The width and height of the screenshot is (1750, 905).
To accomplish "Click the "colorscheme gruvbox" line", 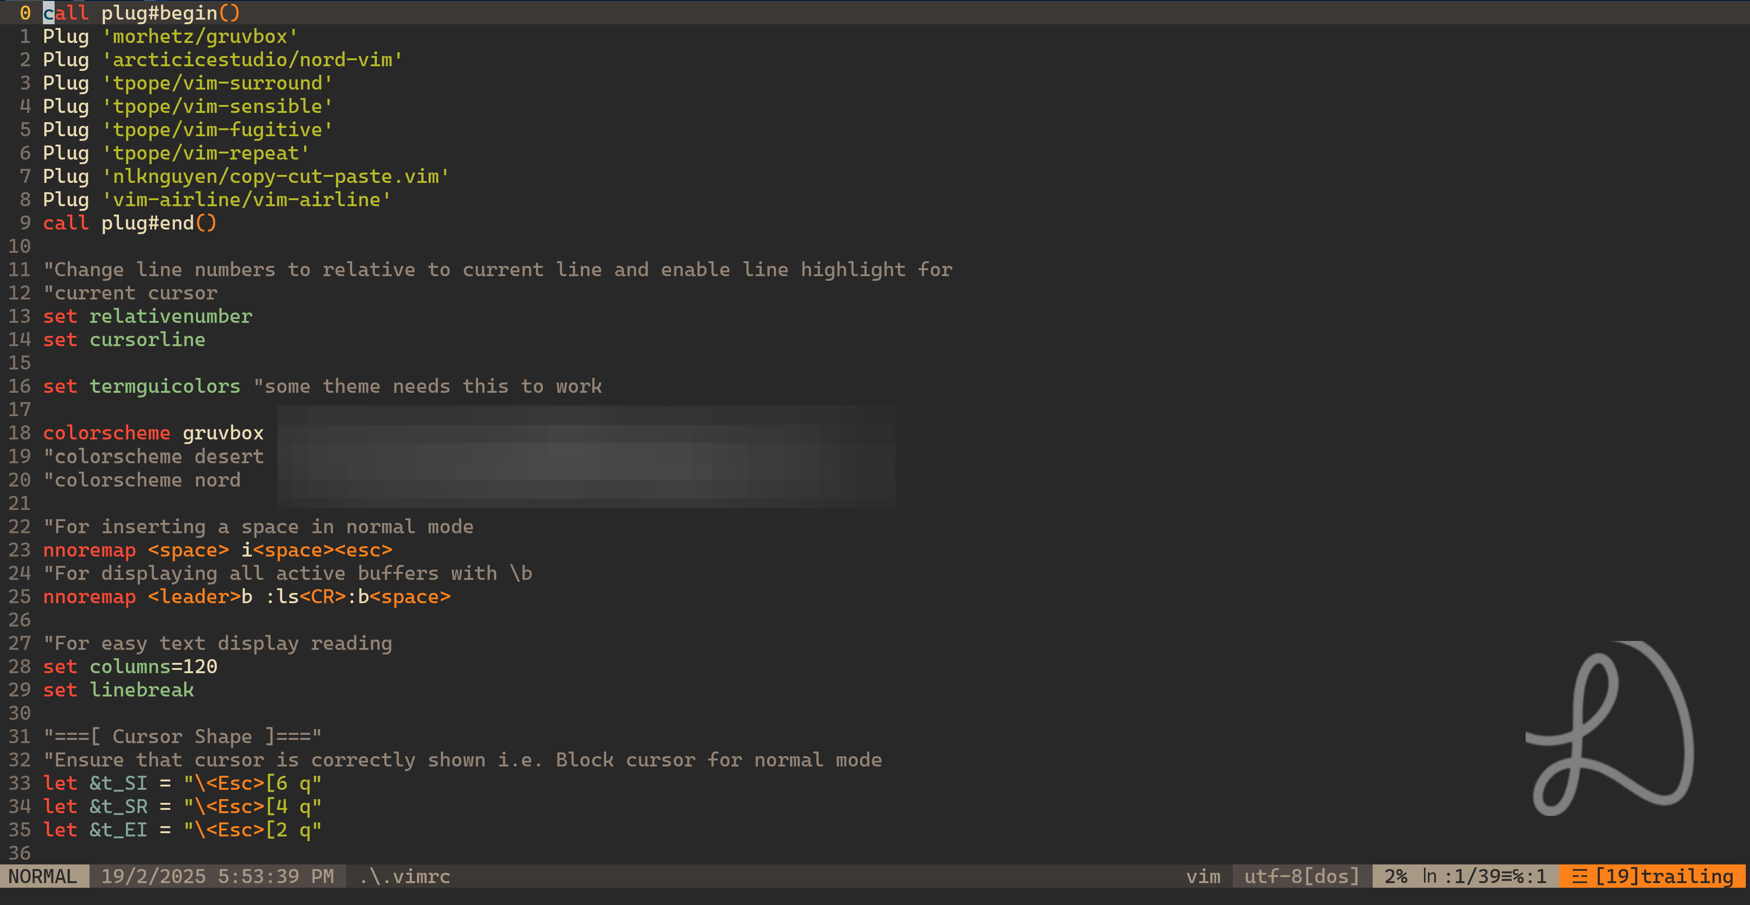I will click(153, 433).
